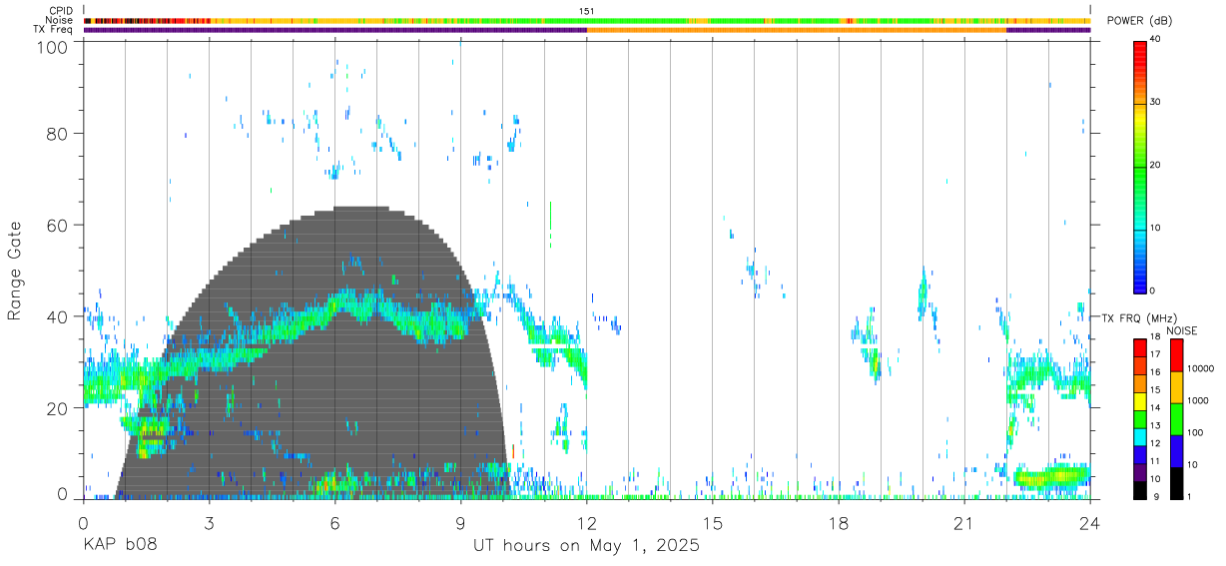Click the yellow-green echo patch near 23 UT, low range
The image size is (1226, 566).
click(1051, 476)
